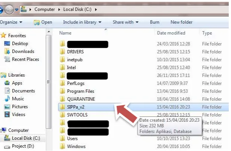Click Burn in the toolbar
The height and width of the screenshot is (151, 231).
(x=154, y=22)
